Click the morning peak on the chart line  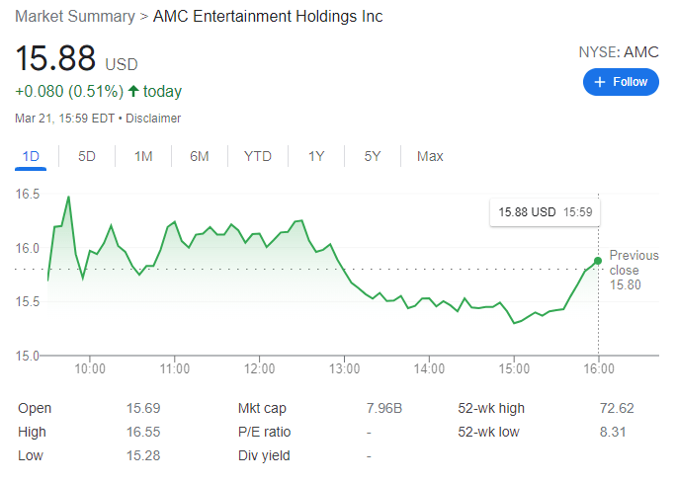click(68, 197)
